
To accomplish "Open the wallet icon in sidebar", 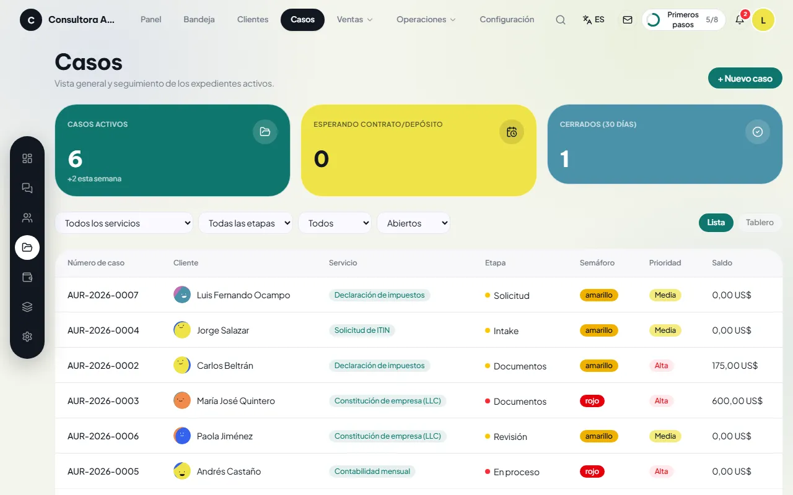I will 27,277.
